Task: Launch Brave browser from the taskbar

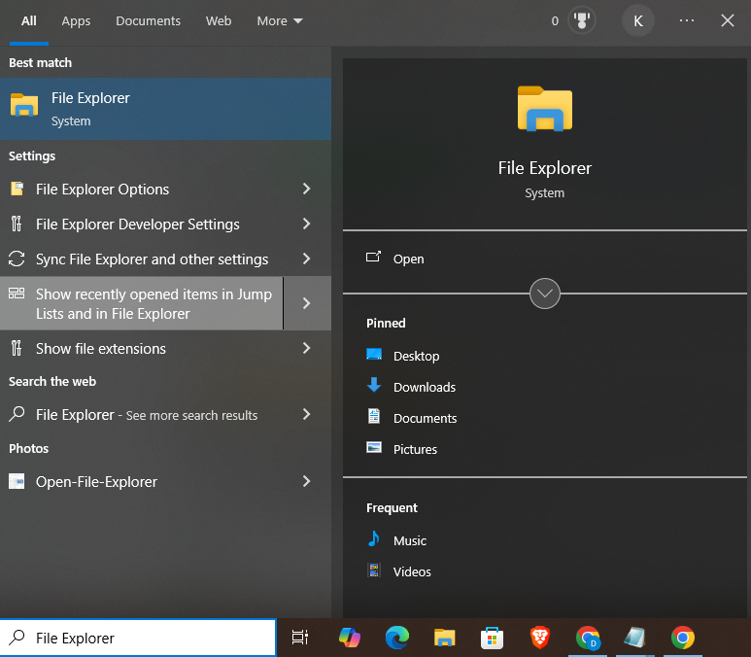Action: pyautogui.click(x=540, y=638)
